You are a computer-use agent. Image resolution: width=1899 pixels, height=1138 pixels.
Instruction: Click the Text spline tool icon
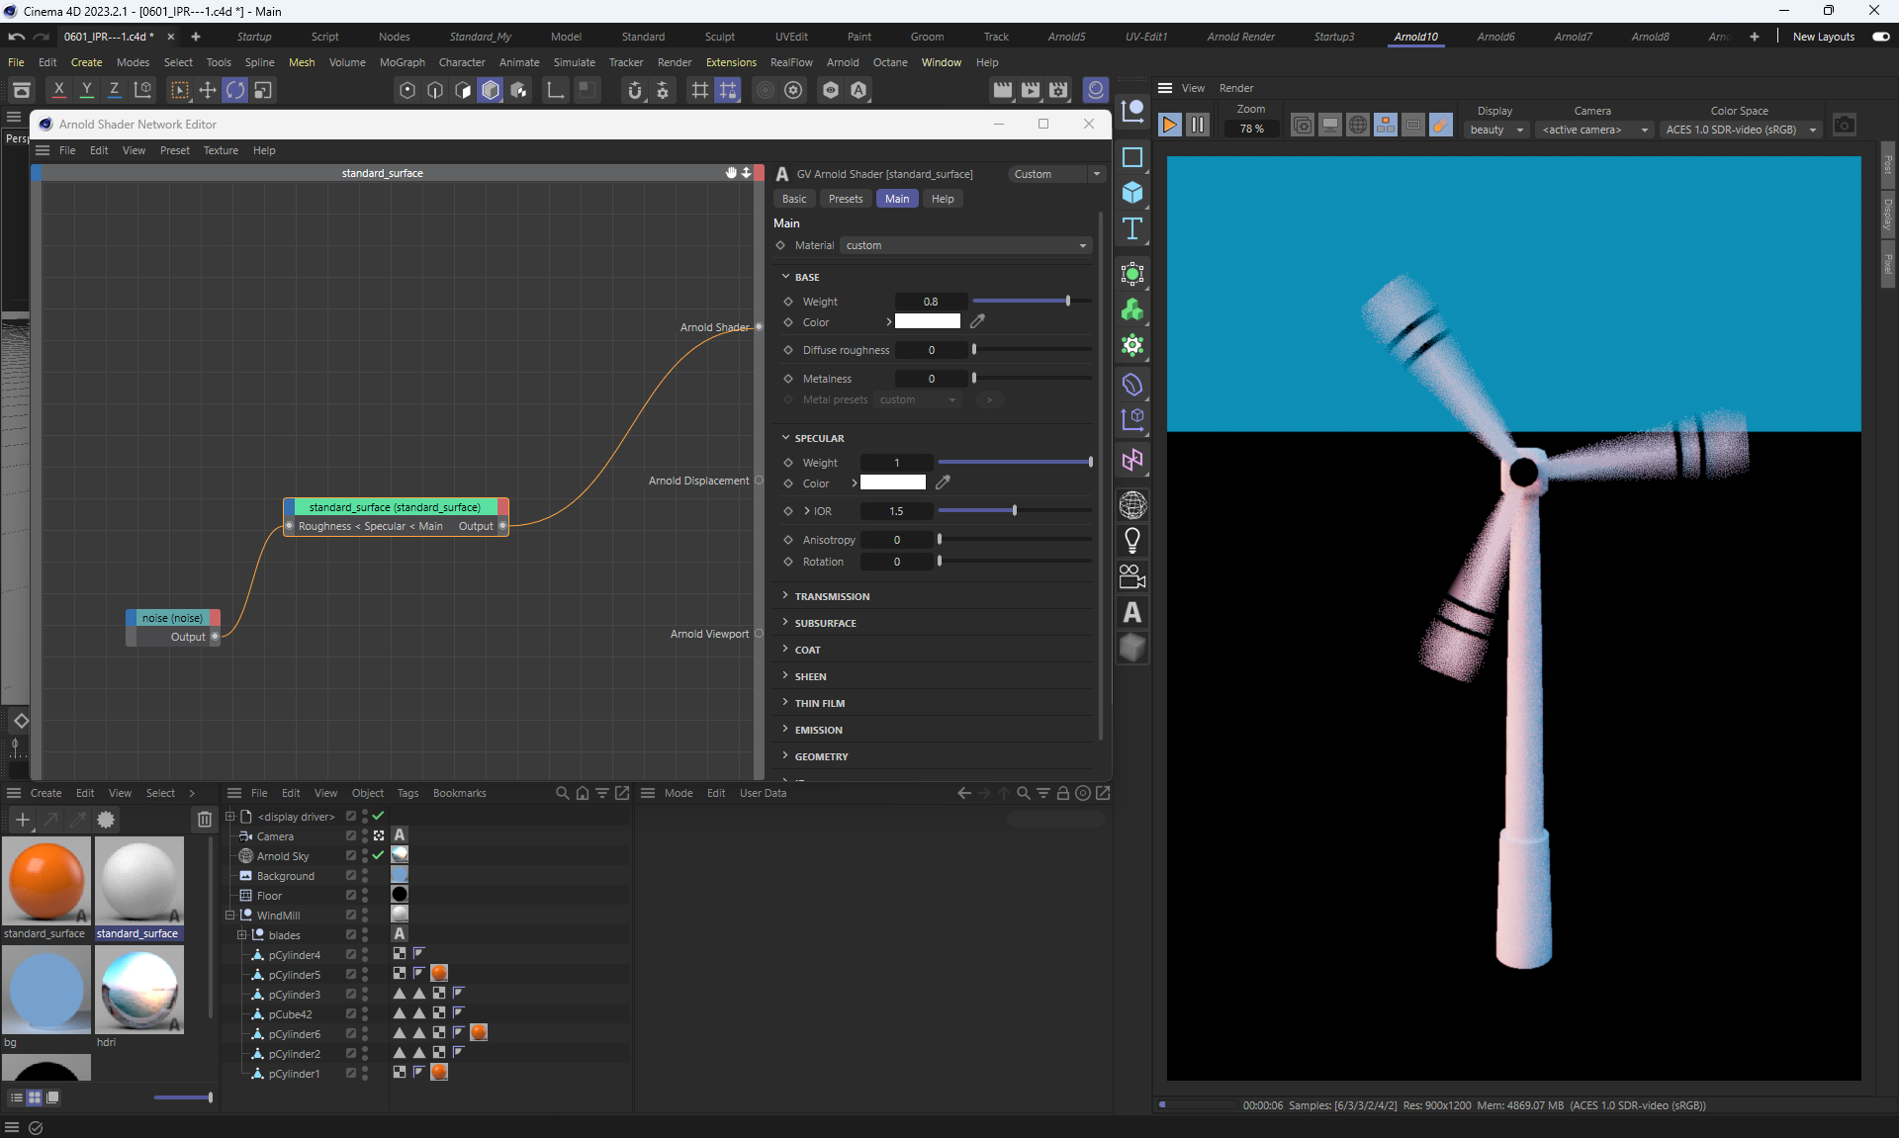click(1132, 229)
